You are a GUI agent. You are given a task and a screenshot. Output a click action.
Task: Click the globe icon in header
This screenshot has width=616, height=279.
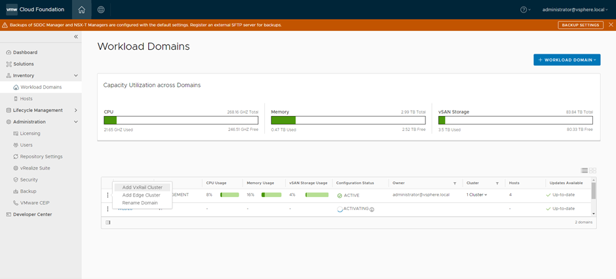pos(100,10)
